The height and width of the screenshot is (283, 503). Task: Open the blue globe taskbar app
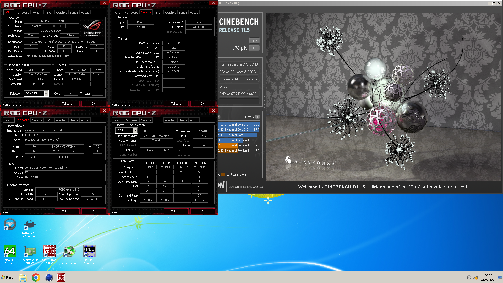49,277
